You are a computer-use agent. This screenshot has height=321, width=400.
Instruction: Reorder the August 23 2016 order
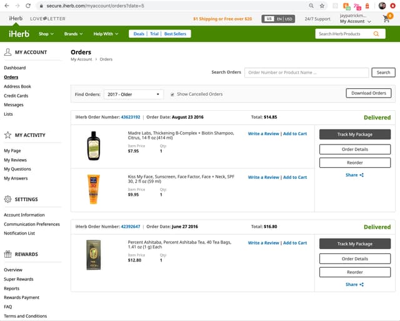(355, 163)
